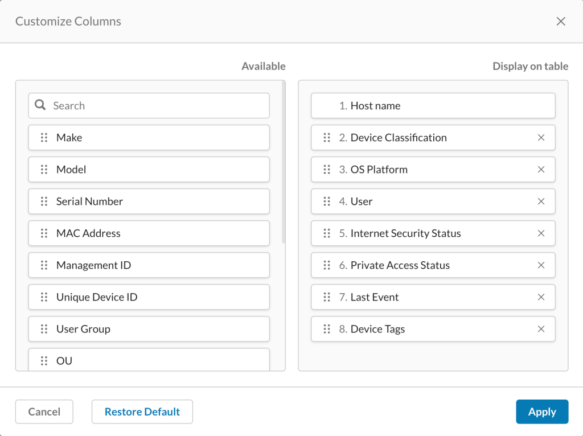Grab the drag handle for OU
Screen dimensions: 583x436
(x=44, y=361)
